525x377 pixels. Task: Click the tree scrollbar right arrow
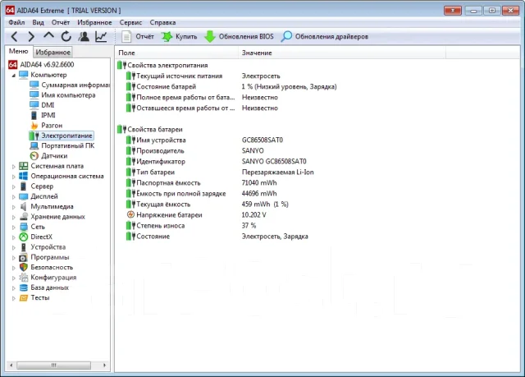click(104, 366)
